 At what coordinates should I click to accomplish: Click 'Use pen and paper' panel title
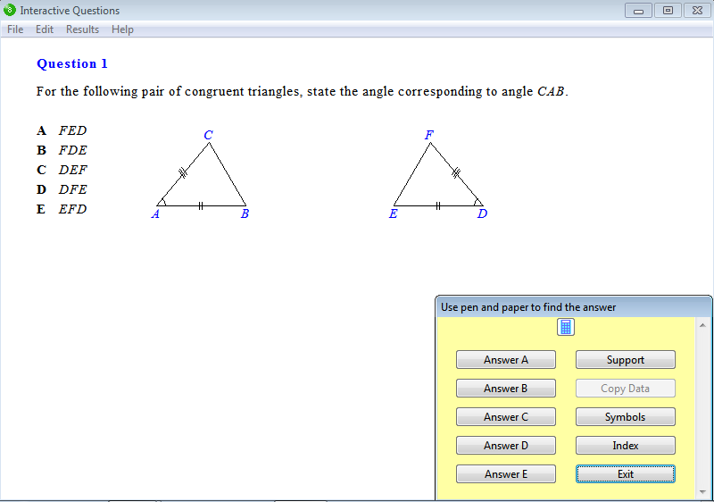[x=528, y=307]
